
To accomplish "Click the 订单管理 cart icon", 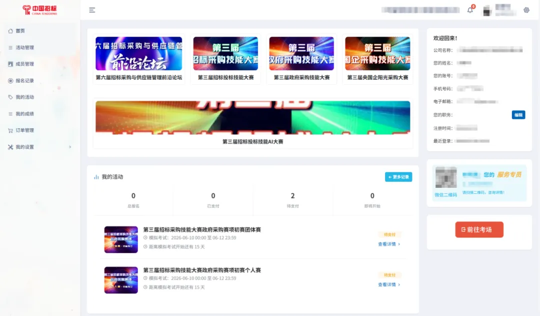I will (10, 130).
